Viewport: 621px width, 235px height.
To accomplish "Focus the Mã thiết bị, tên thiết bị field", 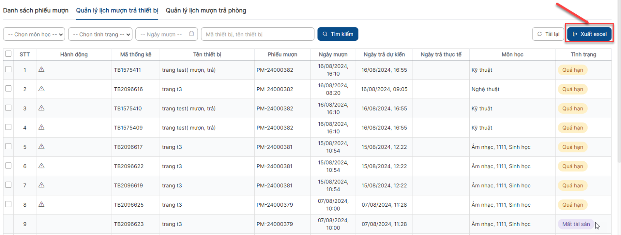I will tap(258, 34).
